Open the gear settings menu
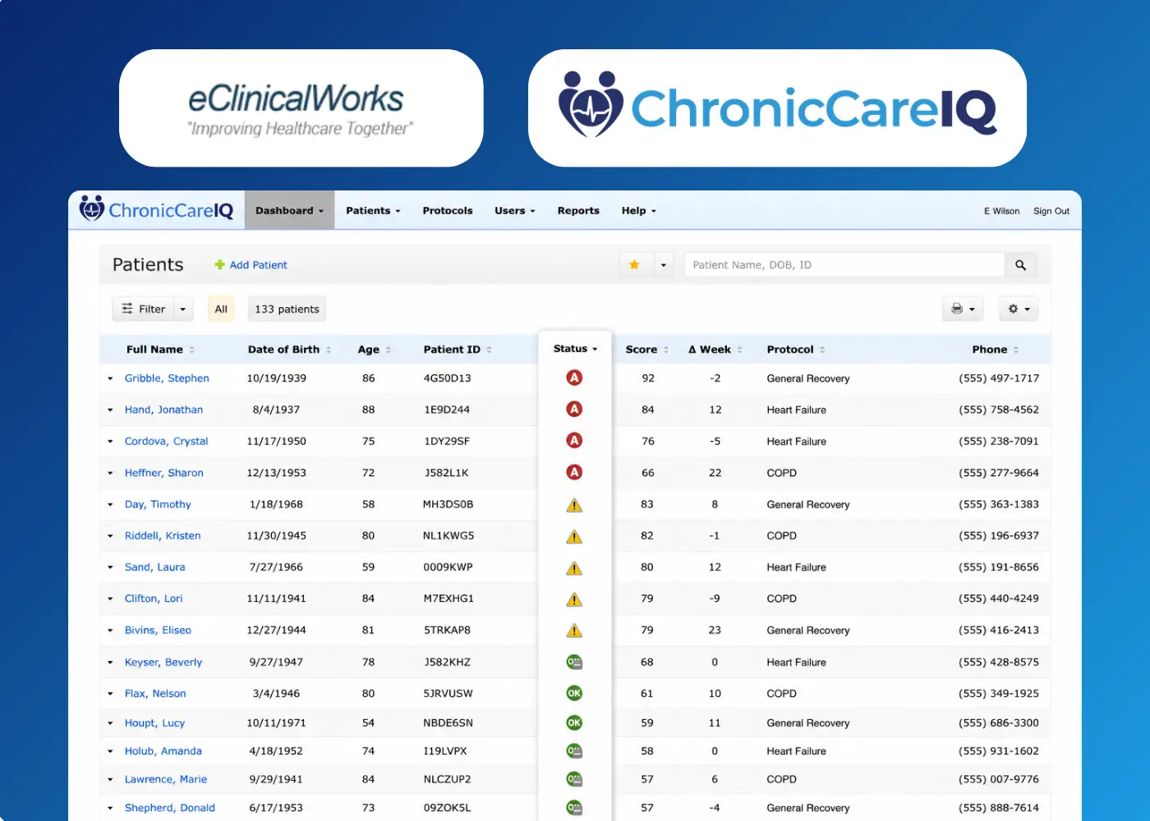Image resolution: width=1150 pixels, height=821 pixels. tap(1019, 309)
